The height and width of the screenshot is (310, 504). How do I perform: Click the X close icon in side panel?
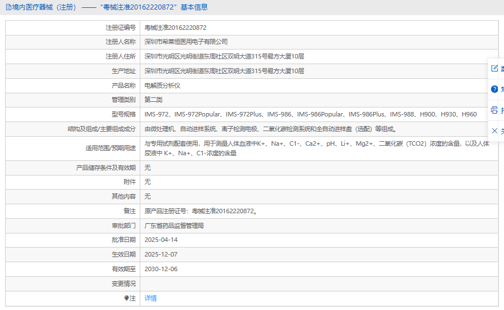pyautogui.click(x=494, y=131)
